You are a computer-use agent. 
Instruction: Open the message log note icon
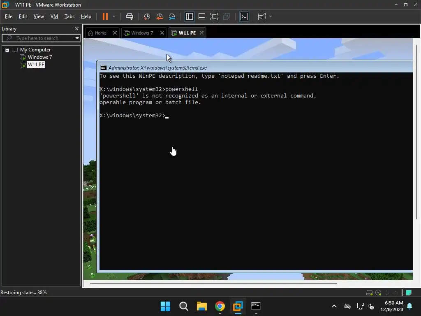(409, 293)
